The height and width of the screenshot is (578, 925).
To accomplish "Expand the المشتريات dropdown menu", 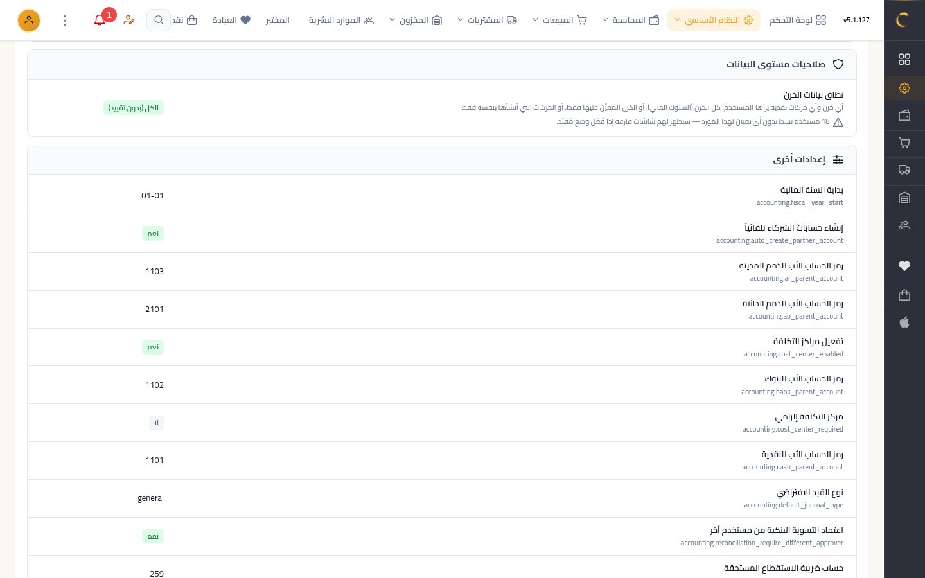I will click(487, 20).
